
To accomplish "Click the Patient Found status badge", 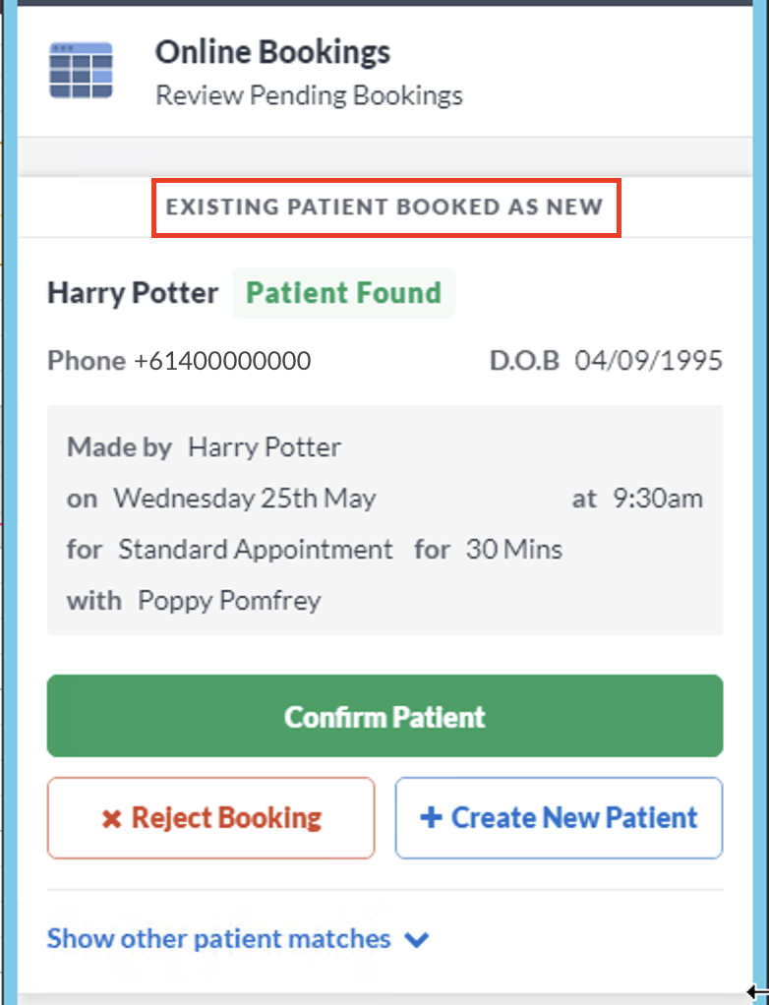I will (343, 293).
